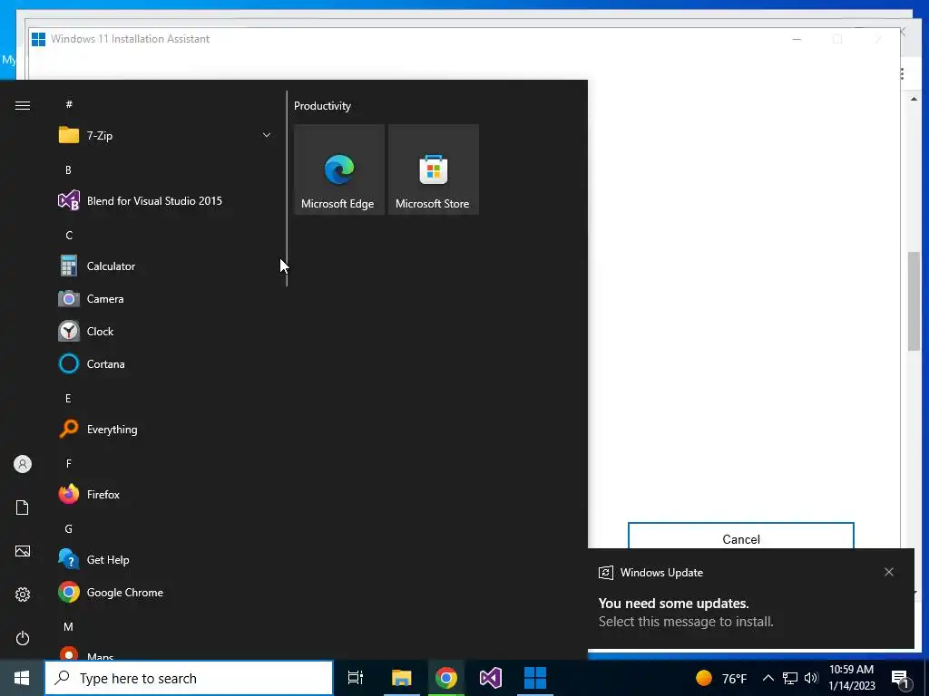Screen dimensions: 929x696
Task: Open Task View on the taskbar
Action: (356, 678)
